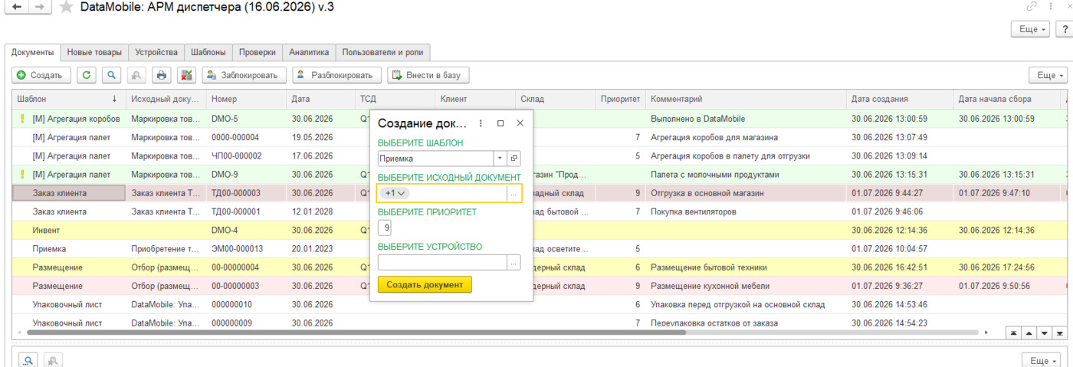1073x367 pixels.
Task: Switch to the Новые товары tab
Action: click(x=94, y=52)
